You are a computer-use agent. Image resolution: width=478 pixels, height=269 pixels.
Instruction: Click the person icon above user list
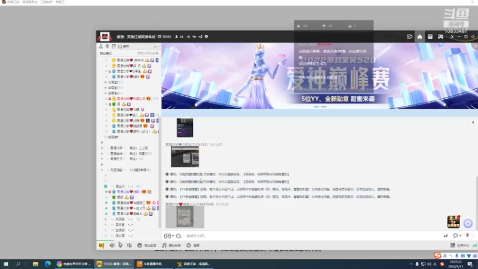pos(100,47)
